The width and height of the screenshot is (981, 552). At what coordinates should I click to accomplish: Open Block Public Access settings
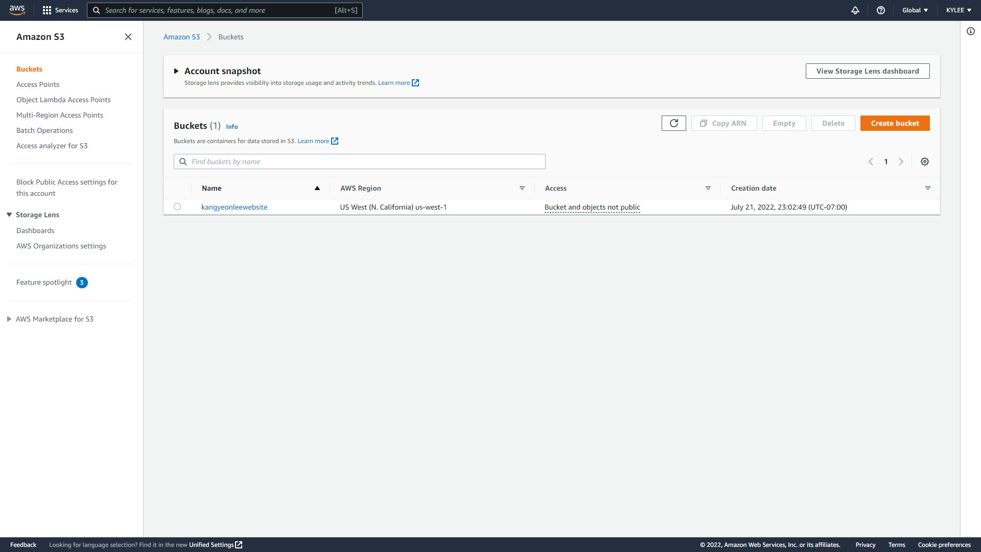[x=67, y=188]
